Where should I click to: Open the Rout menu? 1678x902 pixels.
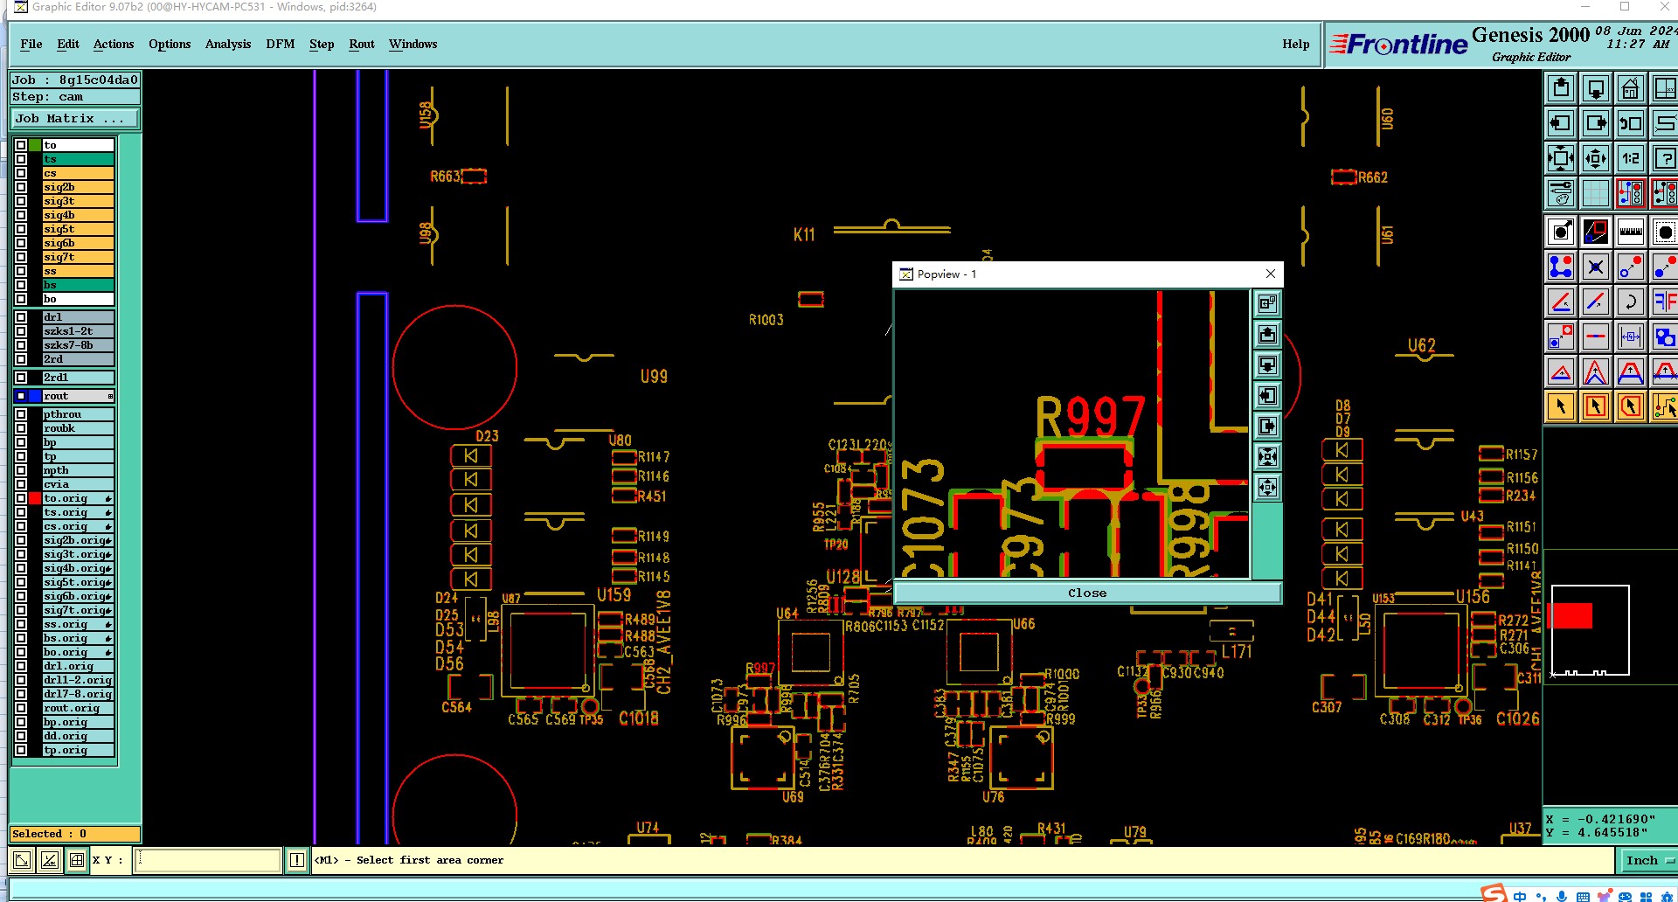[x=362, y=44]
